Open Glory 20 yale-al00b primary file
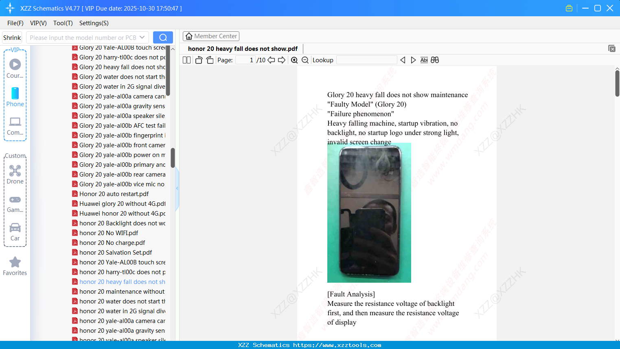Screen dimensions: 620x349 pyautogui.click(x=119, y=165)
